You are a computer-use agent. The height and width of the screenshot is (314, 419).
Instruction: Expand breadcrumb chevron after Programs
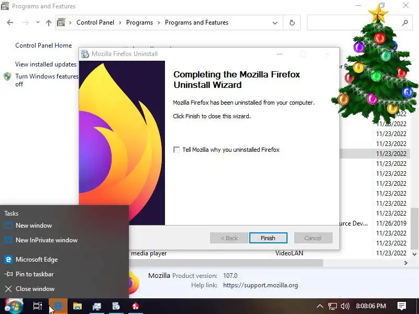159,23
